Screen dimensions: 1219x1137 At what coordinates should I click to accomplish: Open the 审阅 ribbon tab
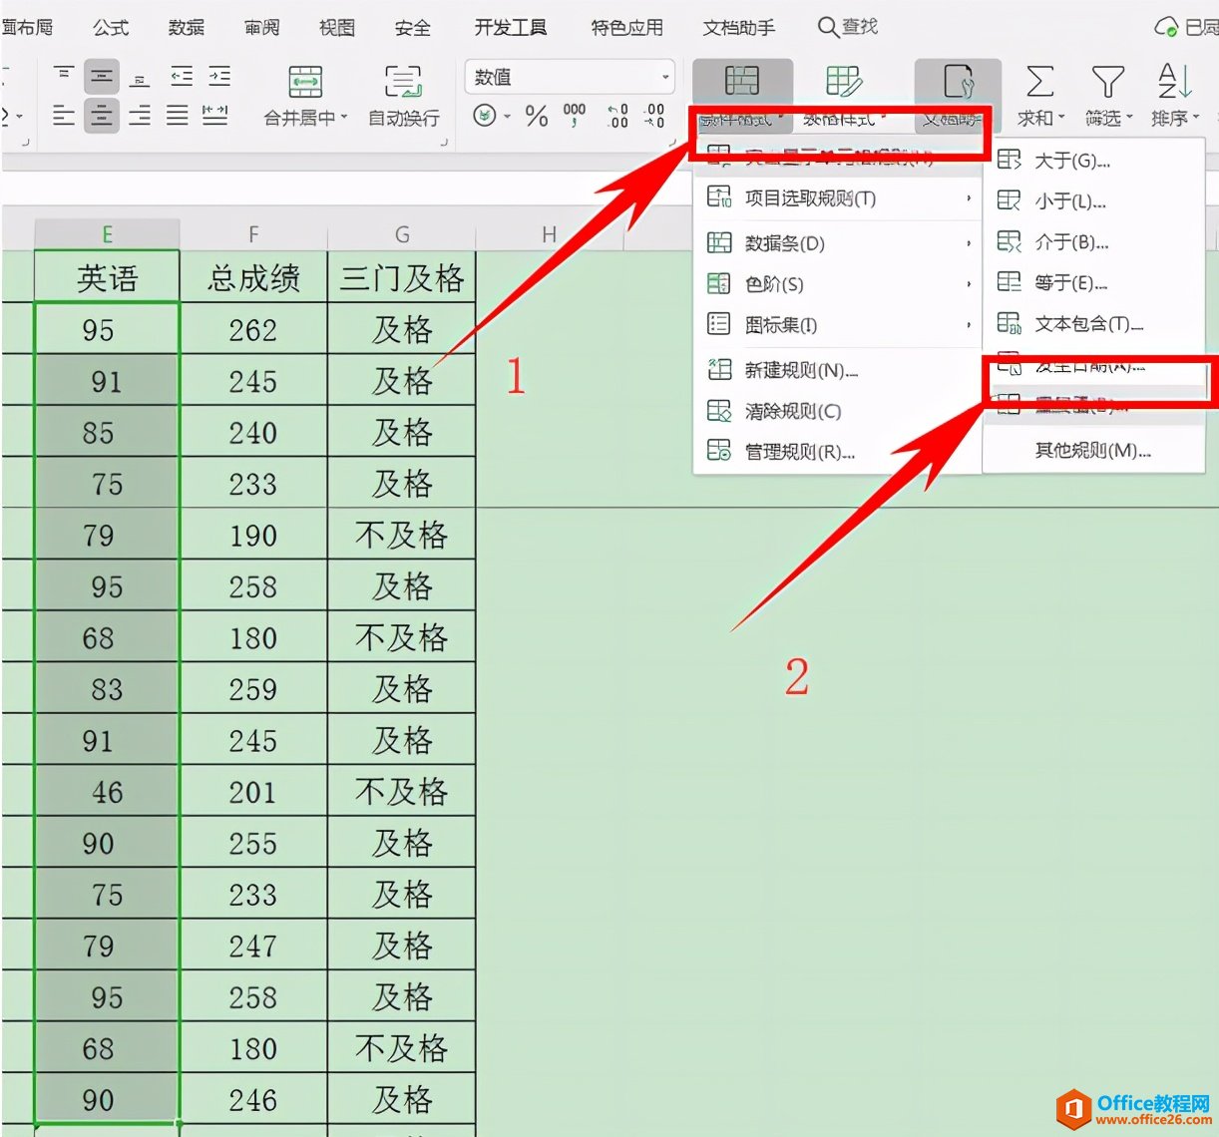pyautogui.click(x=262, y=27)
